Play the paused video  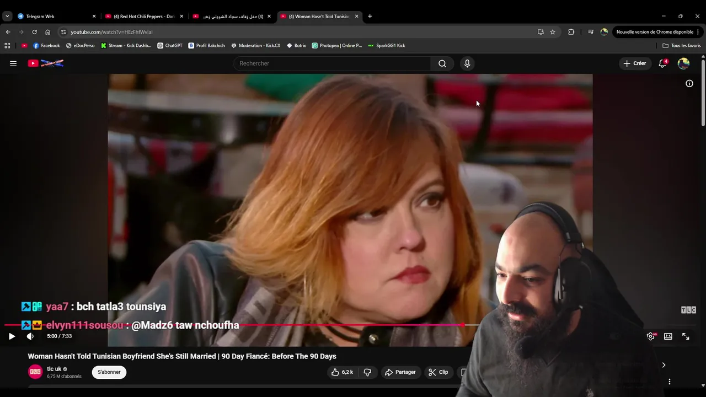[x=12, y=336]
